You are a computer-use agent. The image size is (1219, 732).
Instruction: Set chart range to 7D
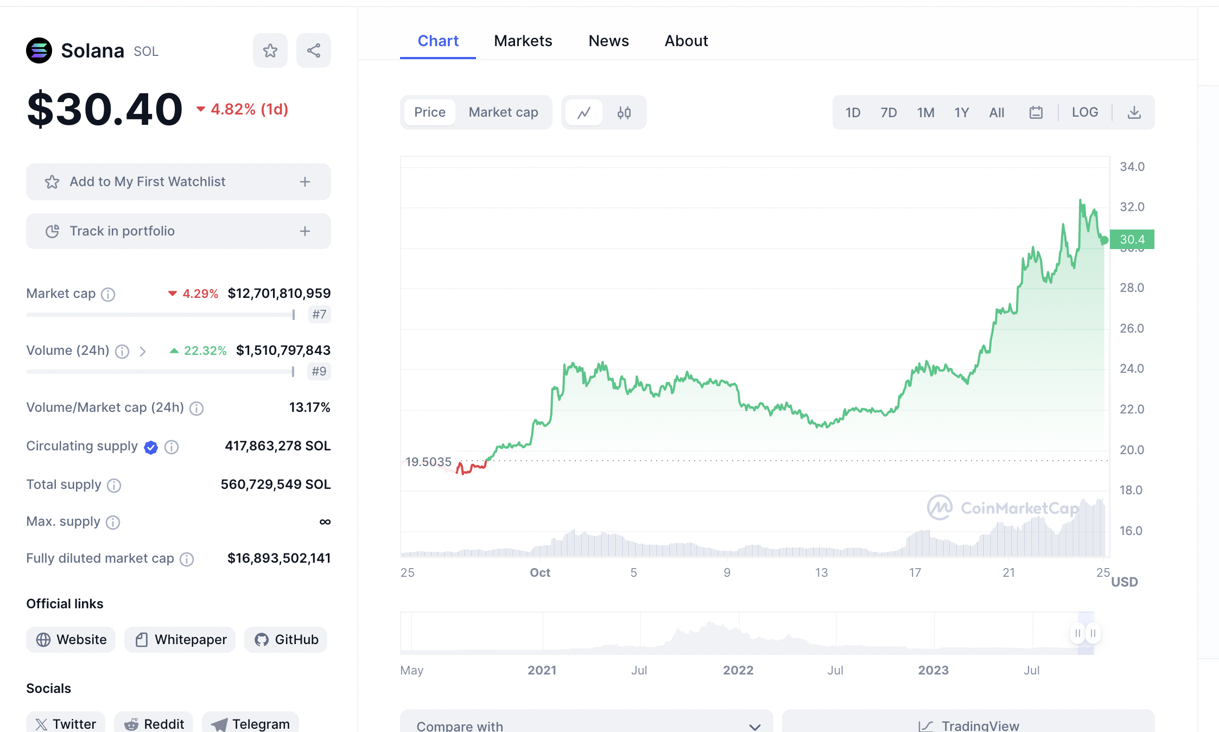coord(888,112)
